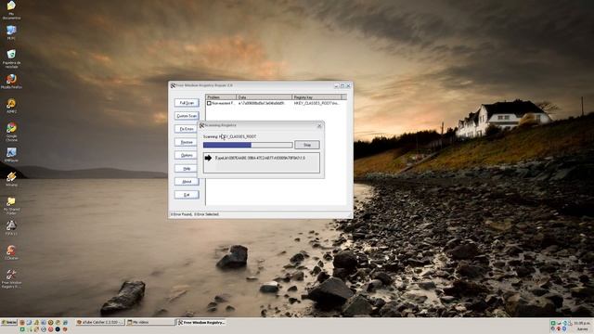Launch Google Chrome from desktop
This screenshot has height=334, width=594.
click(11, 132)
